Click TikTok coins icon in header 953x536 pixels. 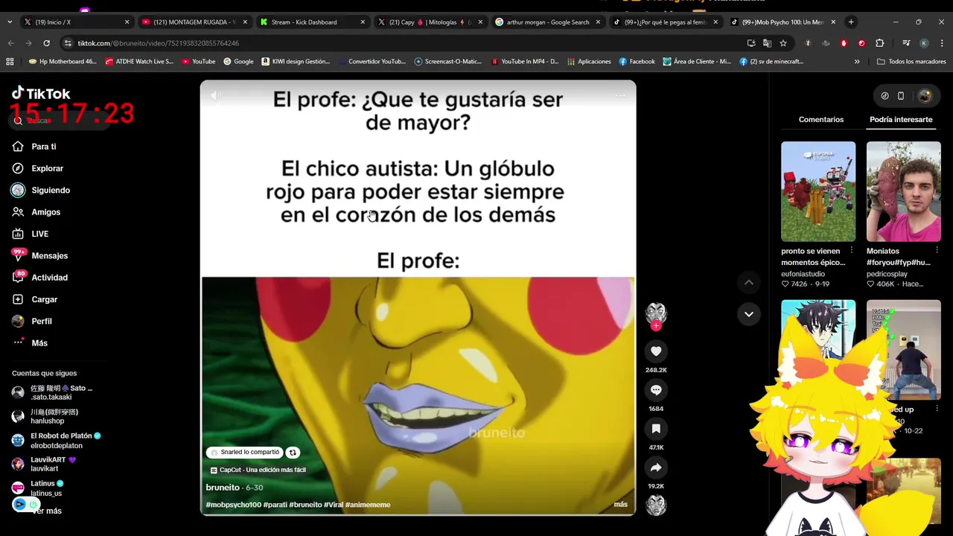[885, 96]
